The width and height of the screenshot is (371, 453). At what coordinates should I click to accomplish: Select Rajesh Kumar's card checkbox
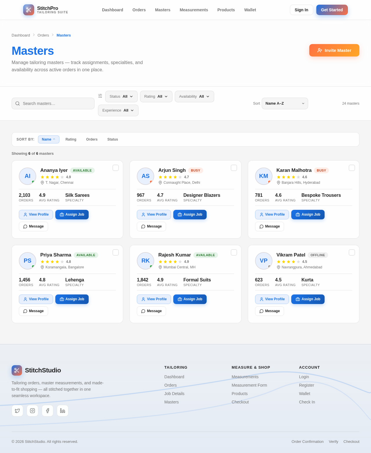(x=234, y=252)
